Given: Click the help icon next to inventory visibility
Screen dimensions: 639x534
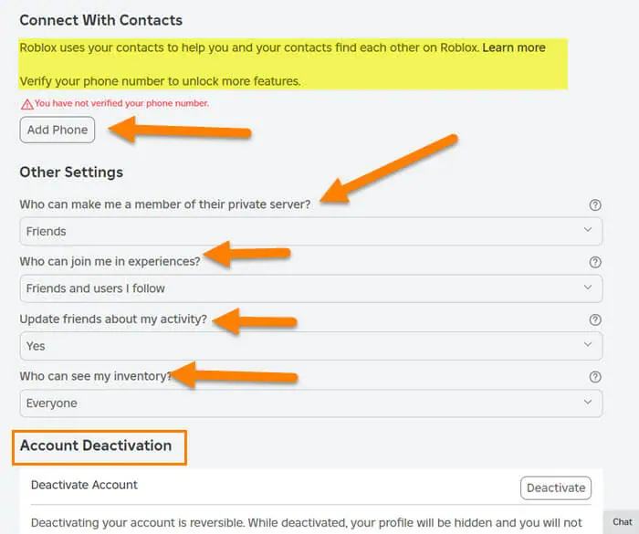Looking at the screenshot, I should (595, 377).
